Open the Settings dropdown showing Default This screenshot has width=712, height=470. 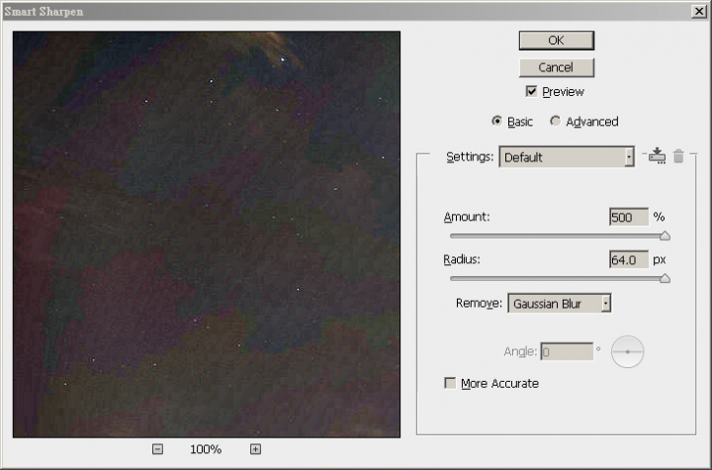coord(567,156)
